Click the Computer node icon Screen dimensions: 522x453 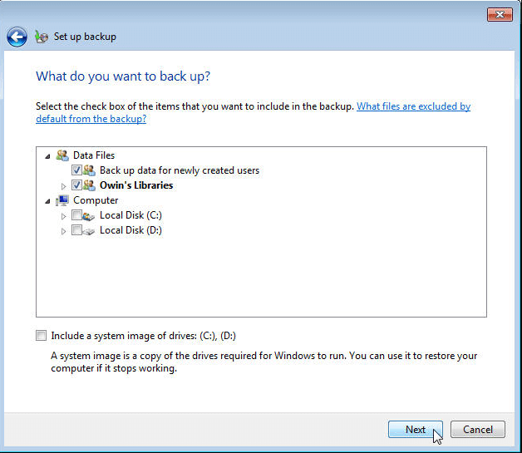tap(62, 200)
